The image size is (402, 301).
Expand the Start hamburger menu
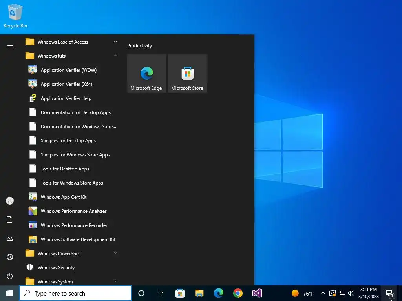coord(10,45)
